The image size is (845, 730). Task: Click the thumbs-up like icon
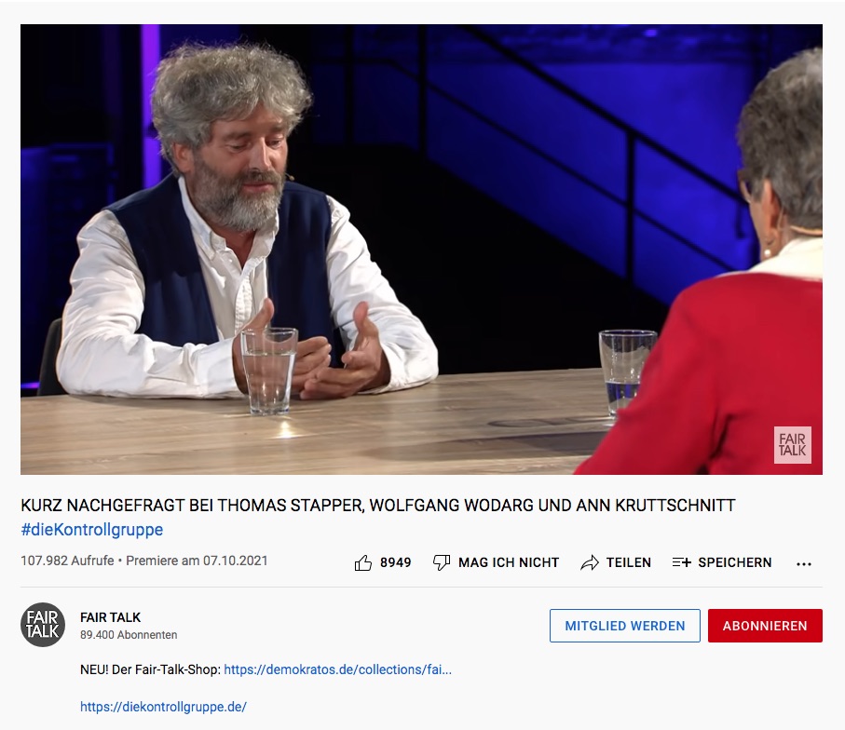click(363, 562)
